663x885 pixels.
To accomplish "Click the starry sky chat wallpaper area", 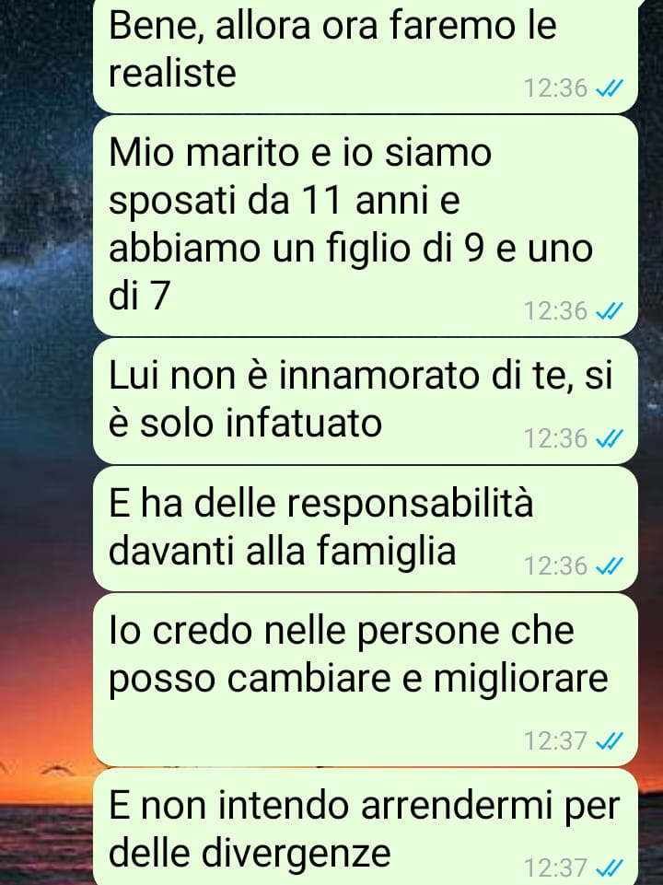I will tap(45, 226).
